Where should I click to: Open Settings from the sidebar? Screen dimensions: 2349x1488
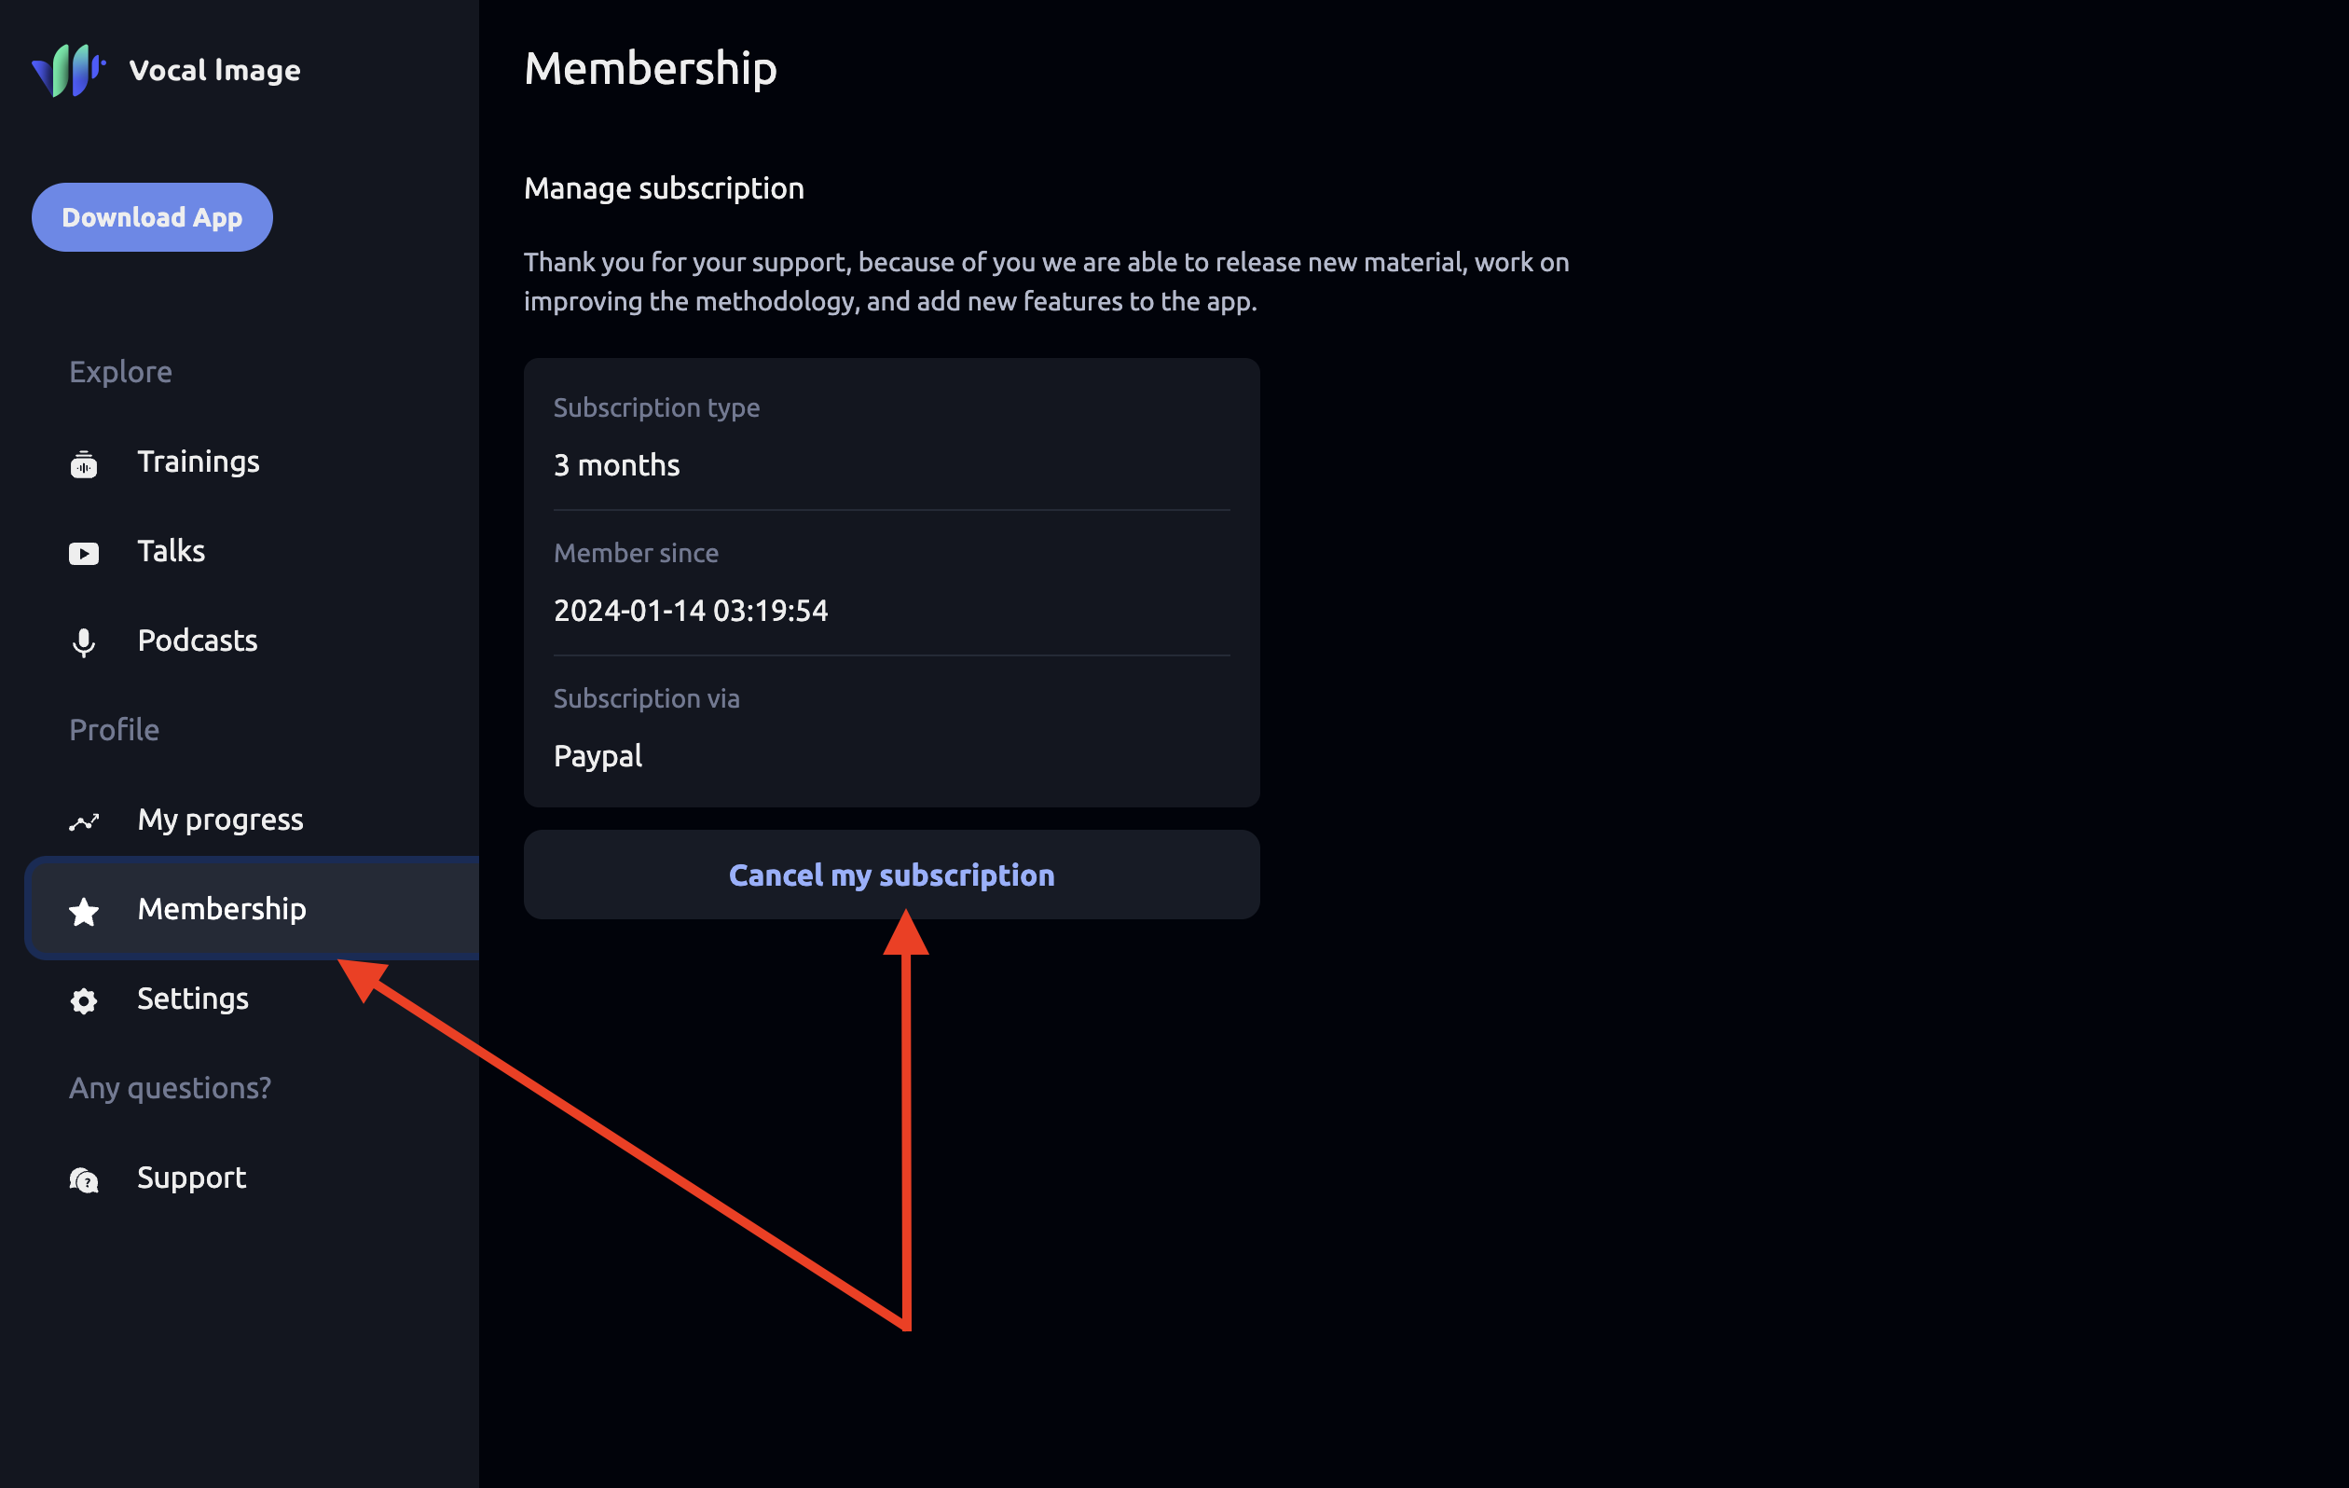click(x=192, y=999)
